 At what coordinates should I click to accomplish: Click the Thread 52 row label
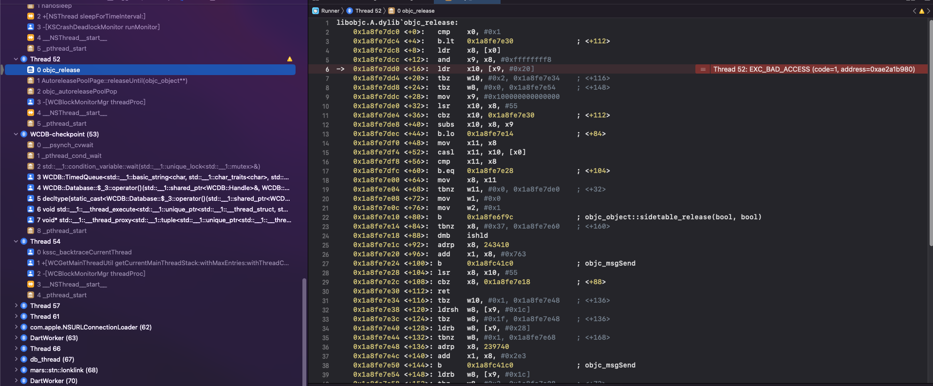(x=45, y=59)
